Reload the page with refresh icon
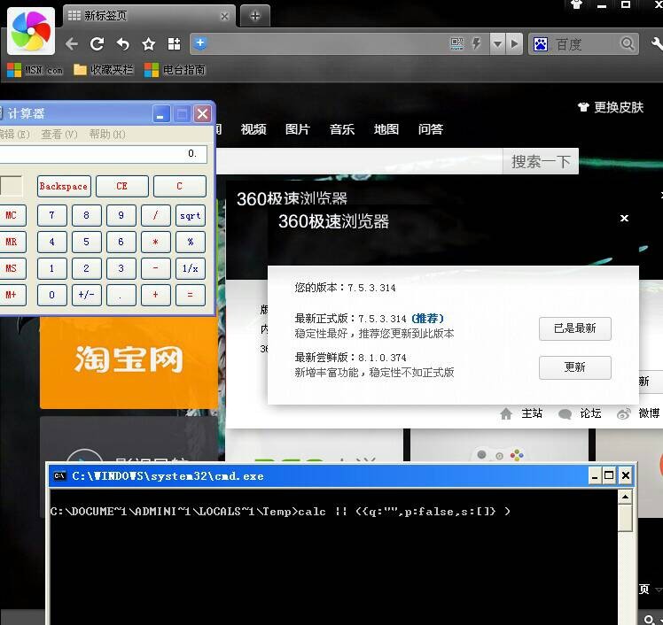This screenshot has width=663, height=625. [x=97, y=43]
